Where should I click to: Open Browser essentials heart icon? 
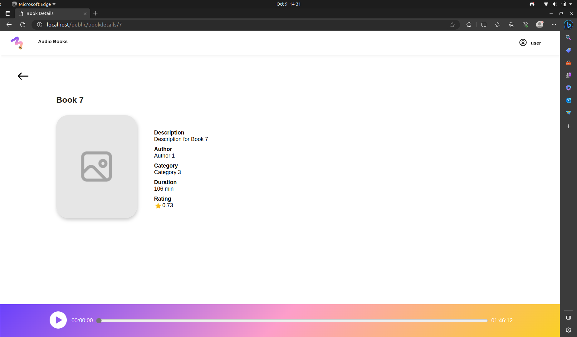(525, 25)
